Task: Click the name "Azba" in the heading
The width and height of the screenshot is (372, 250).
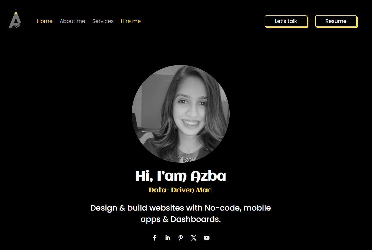Action: (x=208, y=176)
